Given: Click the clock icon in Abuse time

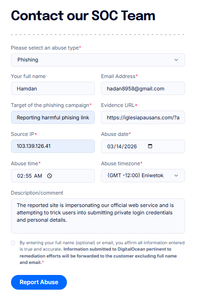Looking at the screenshot, I should (x=49, y=176).
